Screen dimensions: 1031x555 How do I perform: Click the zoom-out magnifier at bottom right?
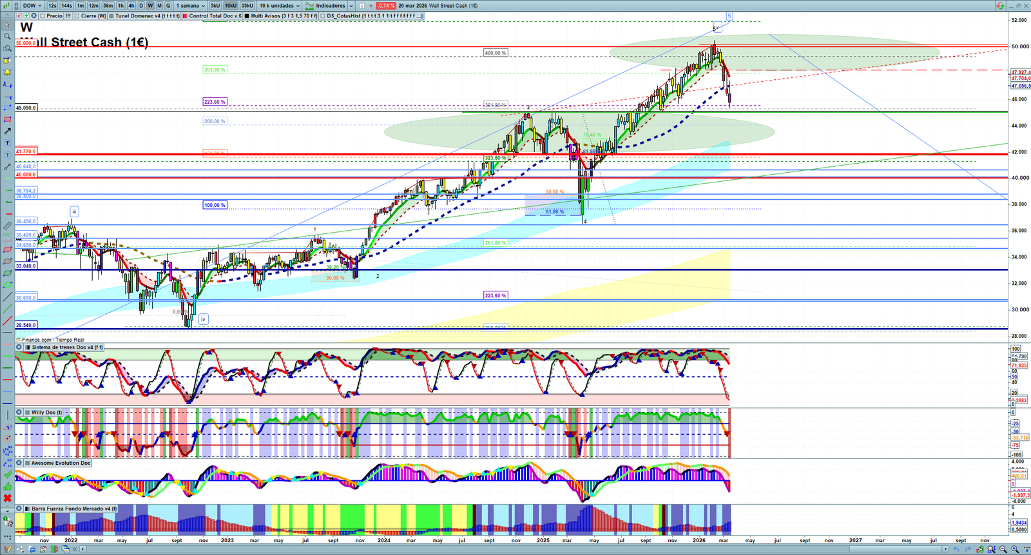tap(1003, 549)
